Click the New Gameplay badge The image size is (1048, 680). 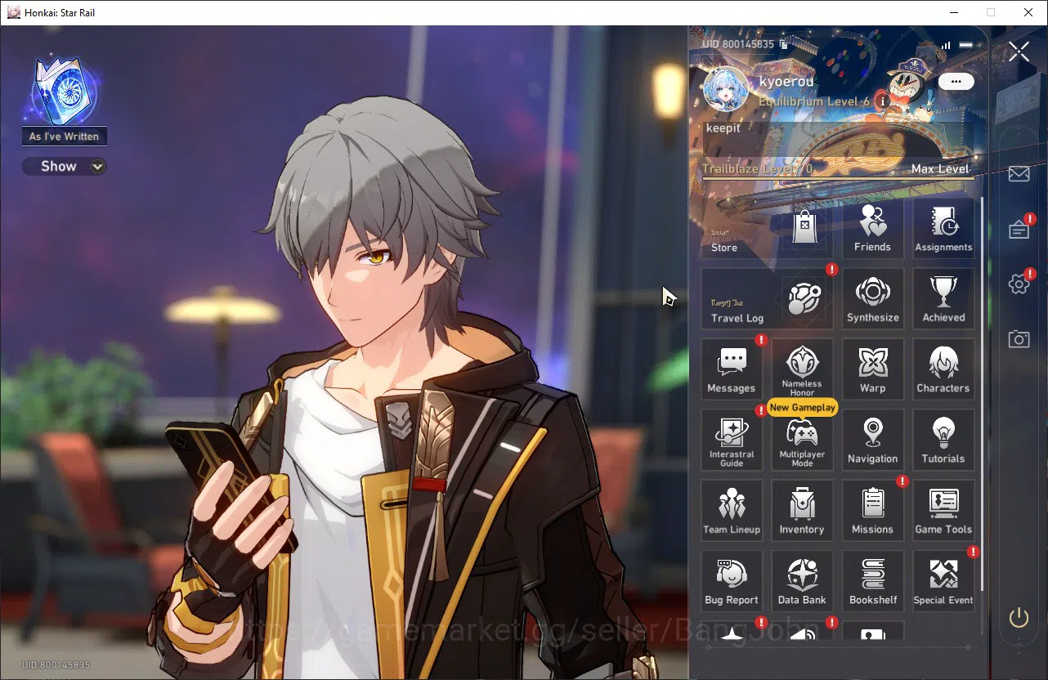[x=803, y=407]
